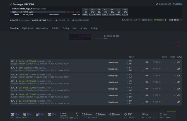Click the fourth external fan icon showing 26%
Screen dimensions: 187x121
[49, 114]
